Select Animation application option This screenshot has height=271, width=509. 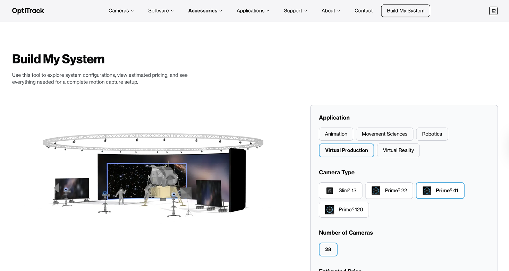(336, 134)
